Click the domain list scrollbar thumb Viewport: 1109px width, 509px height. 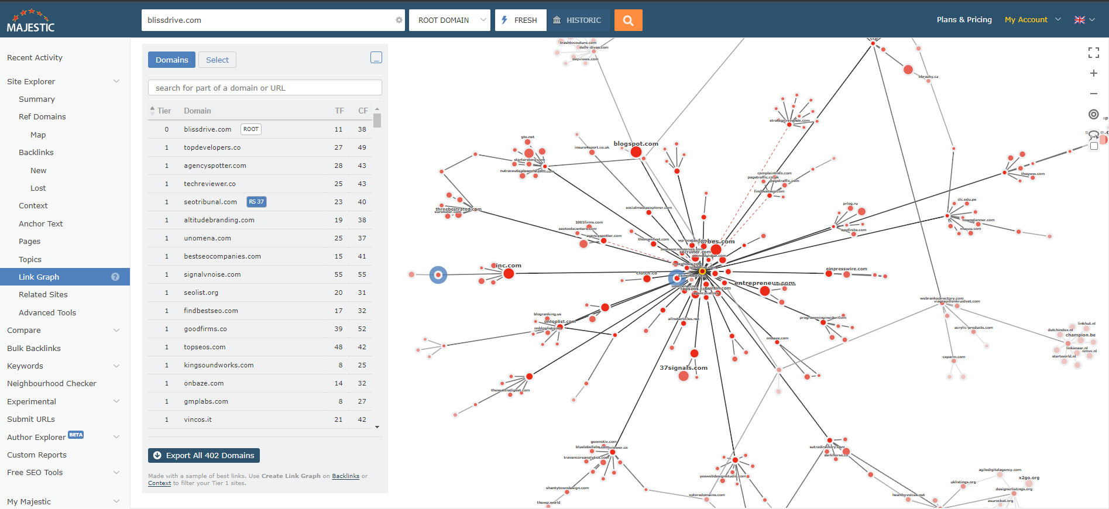(377, 121)
